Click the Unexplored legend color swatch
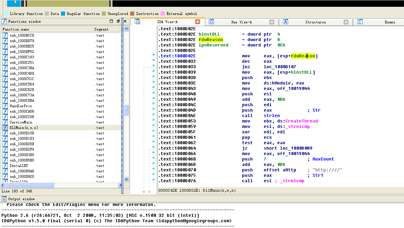The width and height of the screenshot is (404, 228). pos(104,14)
